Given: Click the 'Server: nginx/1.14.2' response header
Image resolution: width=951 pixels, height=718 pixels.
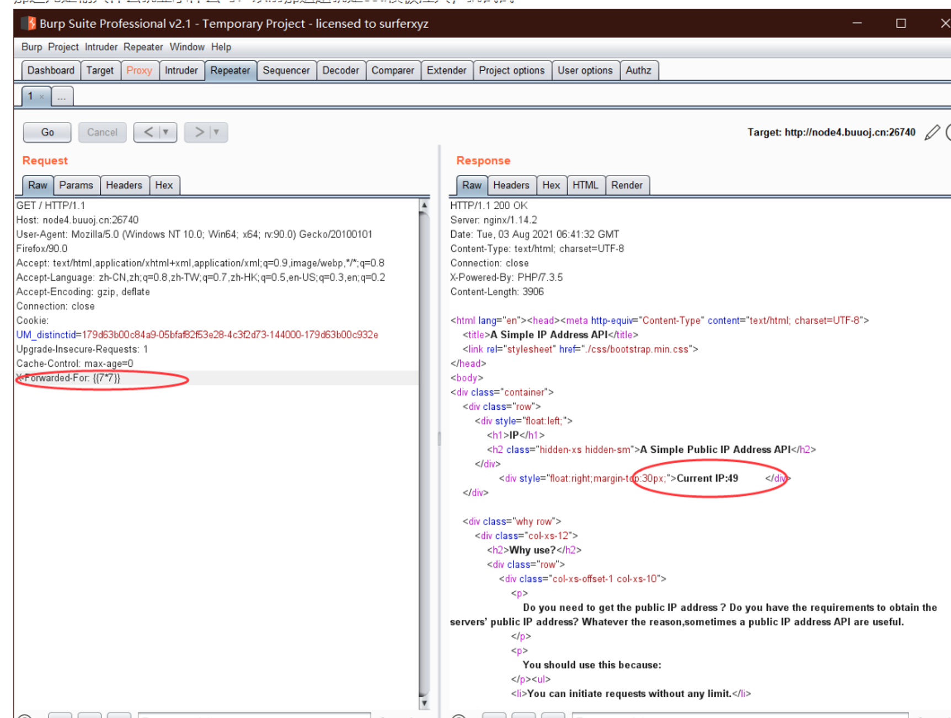Looking at the screenshot, I should click(494, 220).
